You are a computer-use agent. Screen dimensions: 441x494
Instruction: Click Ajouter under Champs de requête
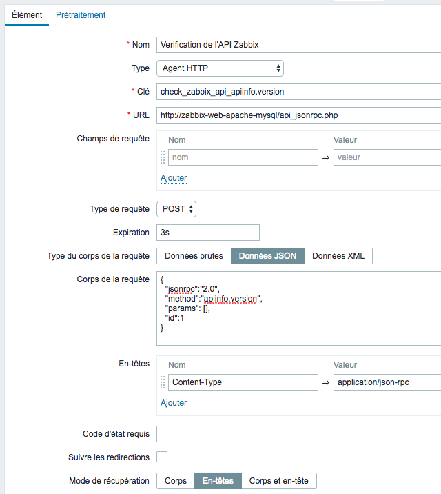tap(174, 178)
